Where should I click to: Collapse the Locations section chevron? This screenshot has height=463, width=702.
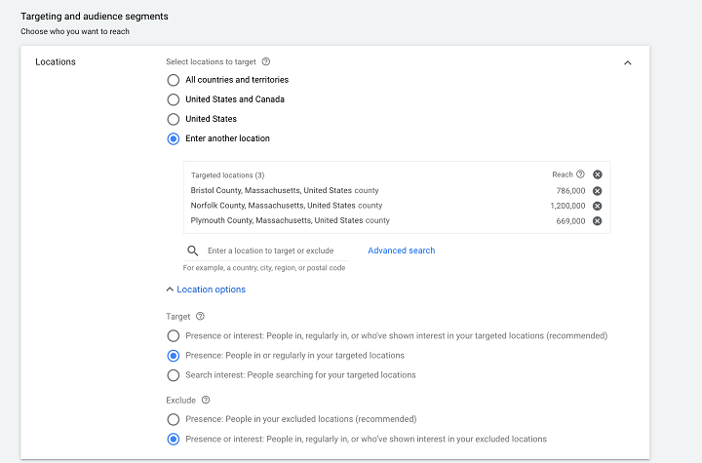pos(627,62)
